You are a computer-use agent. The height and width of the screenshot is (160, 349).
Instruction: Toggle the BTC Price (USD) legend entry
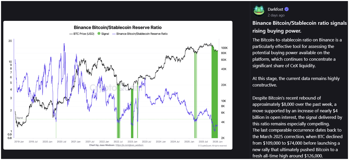coord(81,34)
